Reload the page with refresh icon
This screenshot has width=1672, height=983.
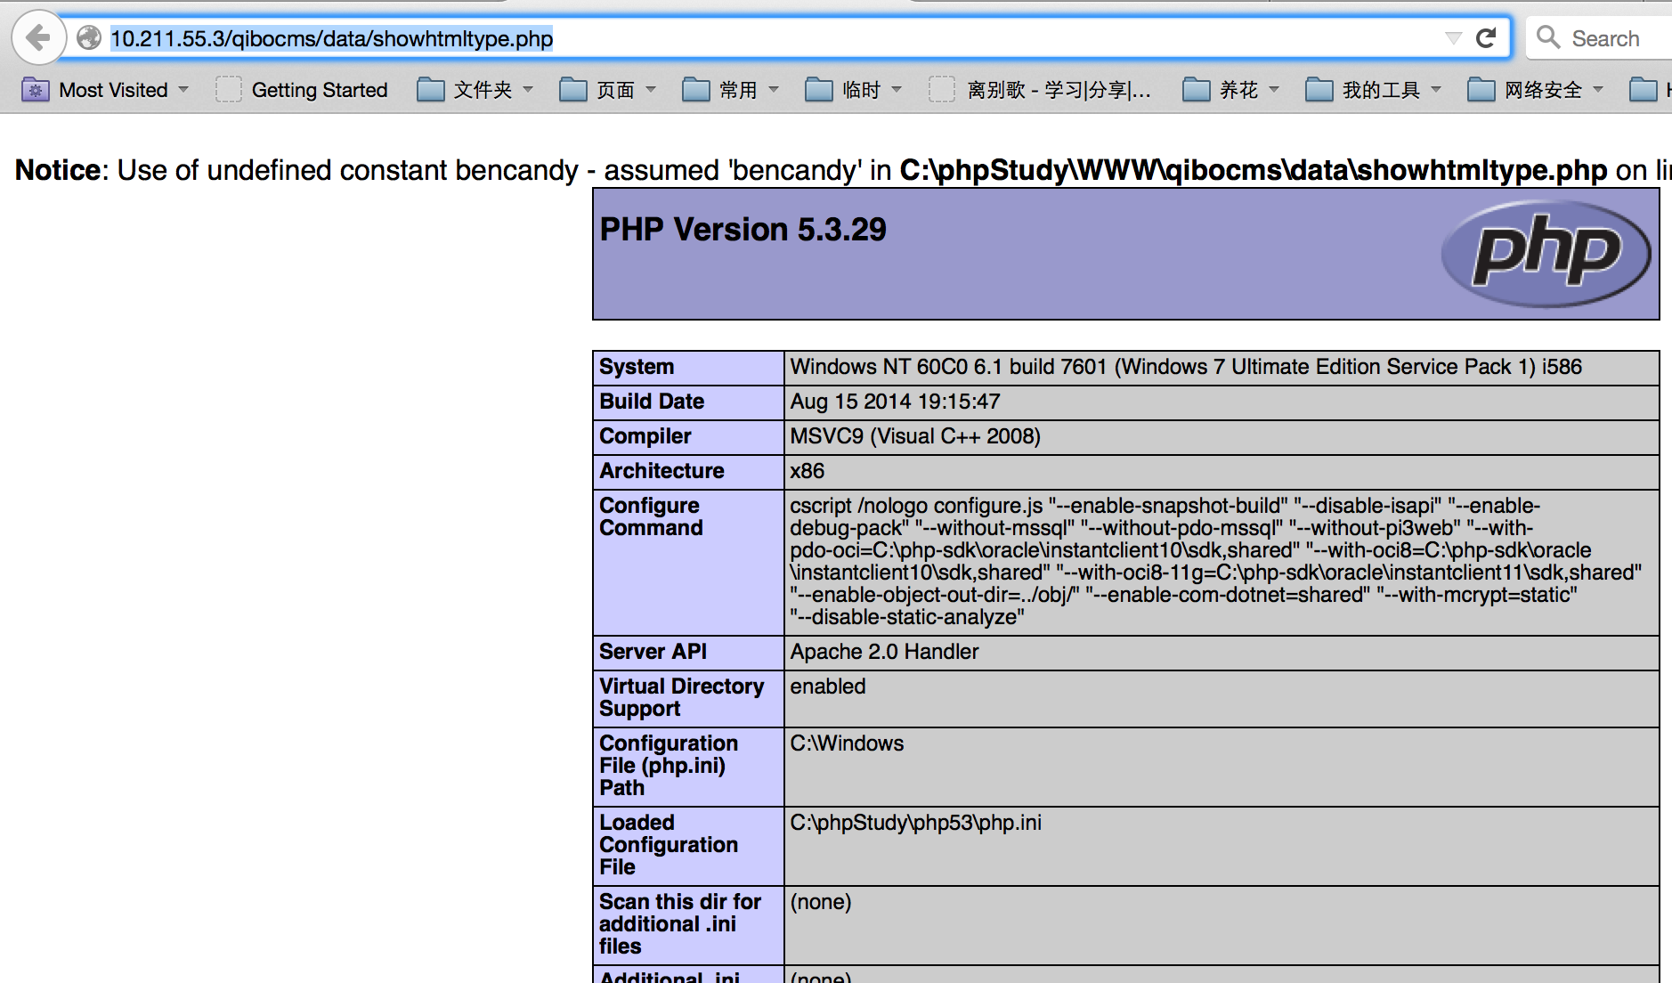(x=1486, y=37)
